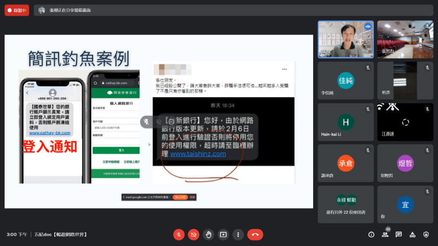Select the 承倉 participant tile
Viewport: 438px width, 246px height.
pyautogui.click(x=345, y=163)
